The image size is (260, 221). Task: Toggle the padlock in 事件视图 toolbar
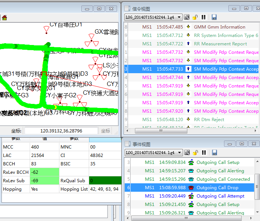click(195, 153)
